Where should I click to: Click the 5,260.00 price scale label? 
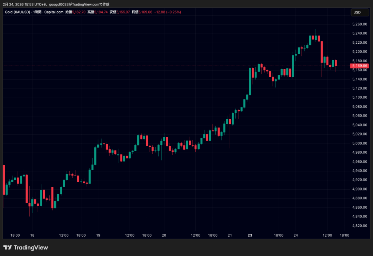[x=359, y=24]
